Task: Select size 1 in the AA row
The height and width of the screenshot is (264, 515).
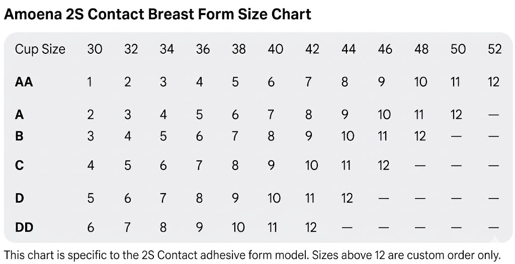Action: click(x=90, y=81)
